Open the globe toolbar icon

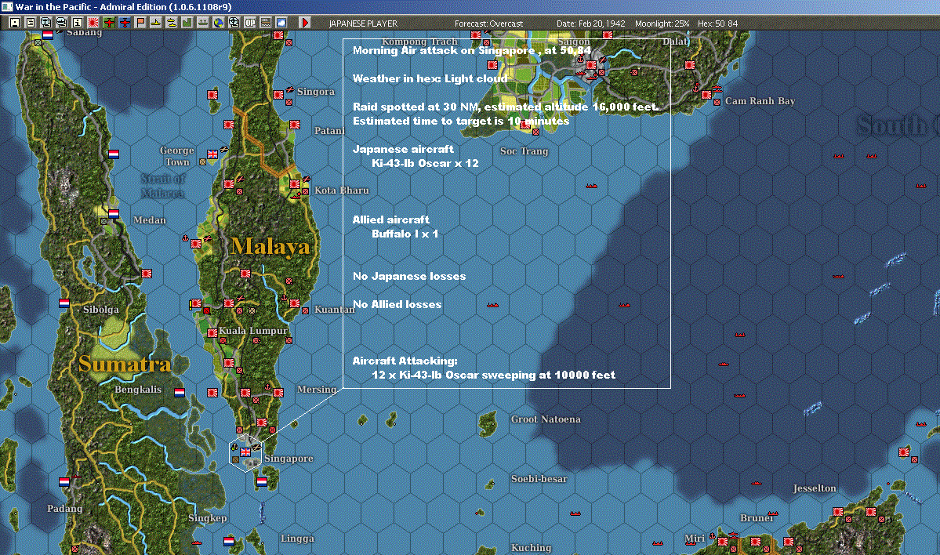tap(218, 23)
